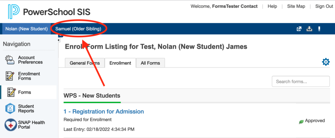Click the open in new window icon
This screenshot has width=335, height=138.
coord(299,29)
